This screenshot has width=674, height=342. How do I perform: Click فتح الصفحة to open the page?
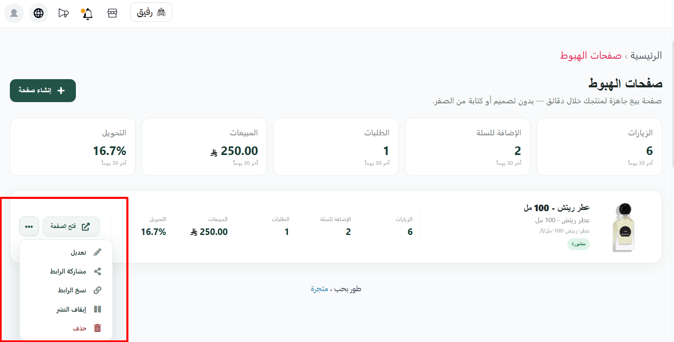pos(71,226)
